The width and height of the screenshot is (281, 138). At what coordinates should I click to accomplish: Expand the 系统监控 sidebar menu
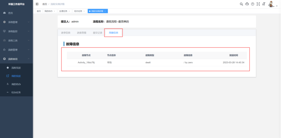pos(16,31)
